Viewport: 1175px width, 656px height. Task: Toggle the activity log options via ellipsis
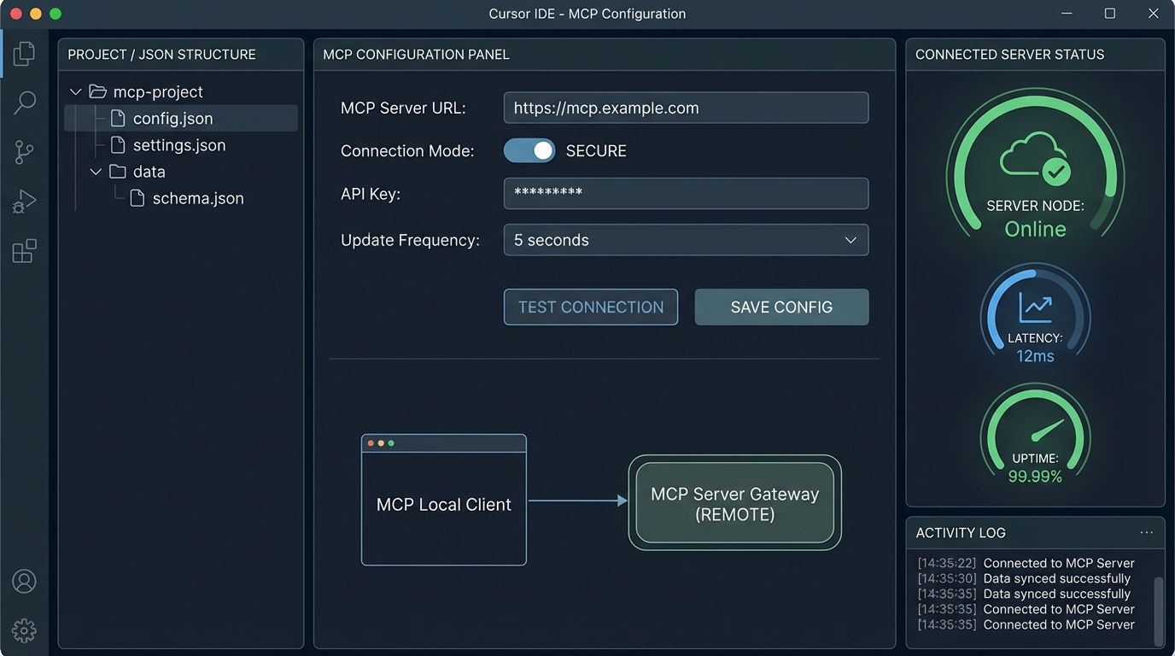[x=1147, y=531]
